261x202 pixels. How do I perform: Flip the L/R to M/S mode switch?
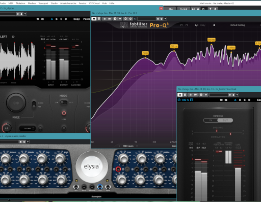click(x=64, y=102)
